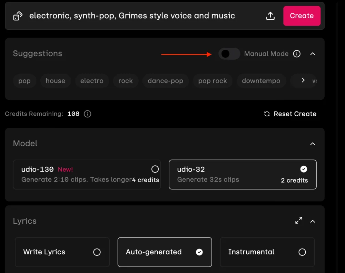Expand lyrics editor to fullscreen

coord(299,221)
